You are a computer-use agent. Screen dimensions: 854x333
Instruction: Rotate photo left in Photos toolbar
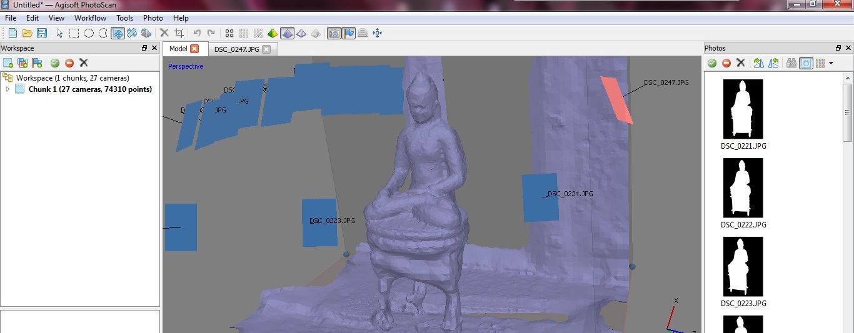click(x=773, y=63)
